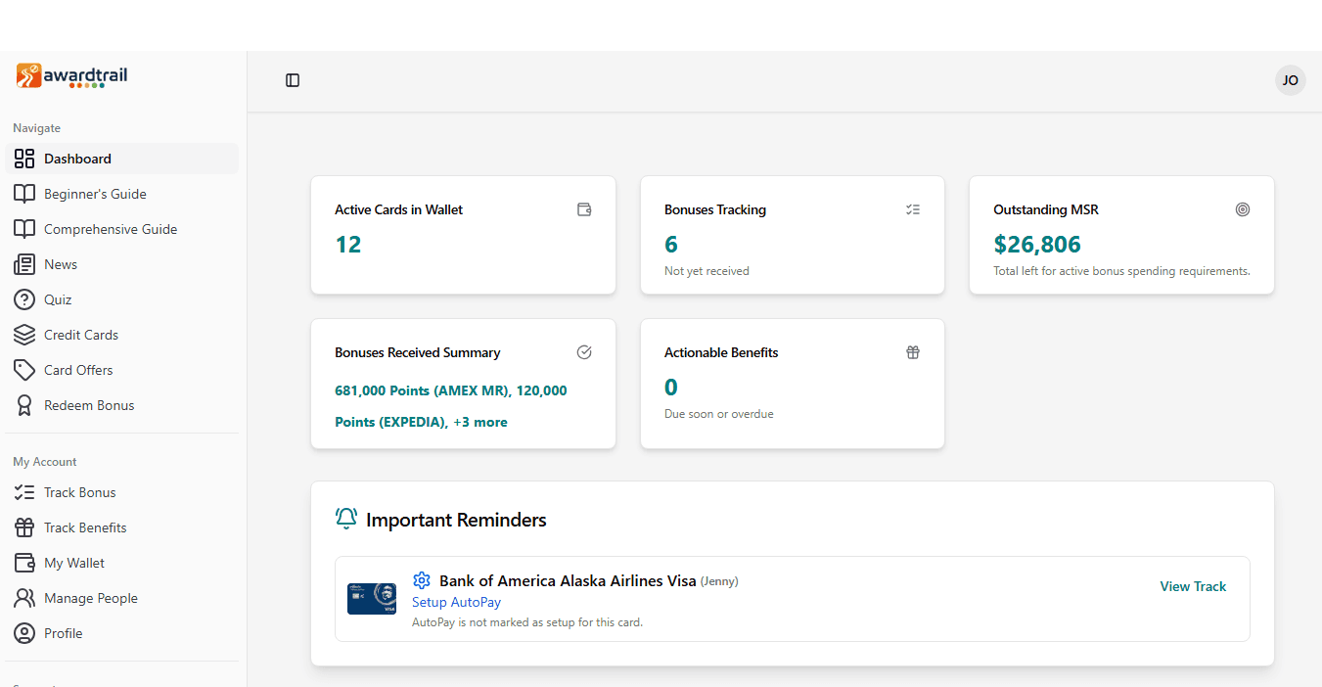Viewport: 1322px width, 687px height.
Task: Select the target icon on Outstanding MSR card
Action: coord(1243,208)
